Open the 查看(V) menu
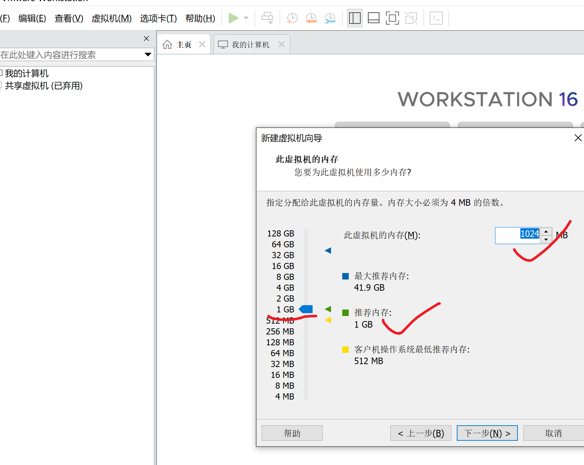Image resolution: width=584 pixels, height=465 pixels. [69, 18]
